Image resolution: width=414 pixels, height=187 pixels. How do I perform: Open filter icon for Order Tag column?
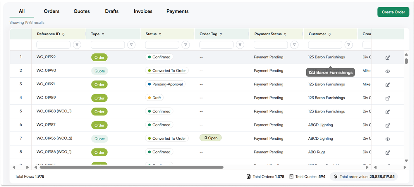tap(240, 45)
